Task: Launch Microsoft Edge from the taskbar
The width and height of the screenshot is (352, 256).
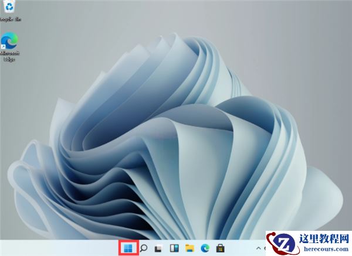Action: (x=205, y=248)
